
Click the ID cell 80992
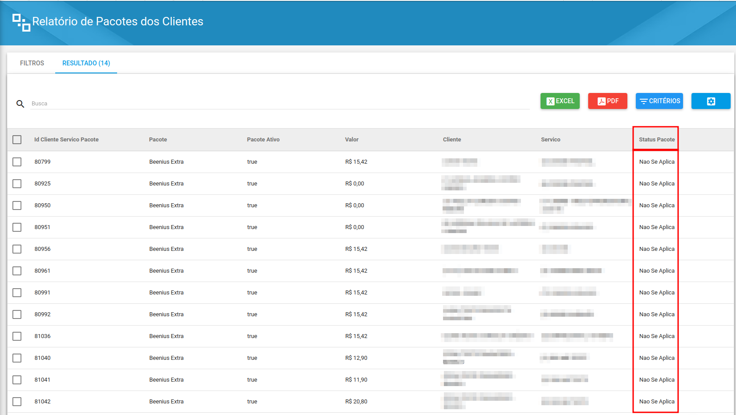pyautogui.click(x=42, y=314)
